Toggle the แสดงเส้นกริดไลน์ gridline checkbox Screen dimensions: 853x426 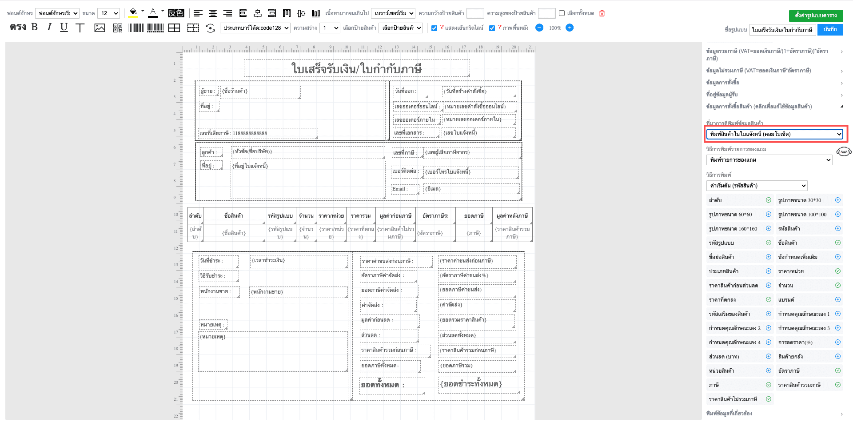point(434,28)
